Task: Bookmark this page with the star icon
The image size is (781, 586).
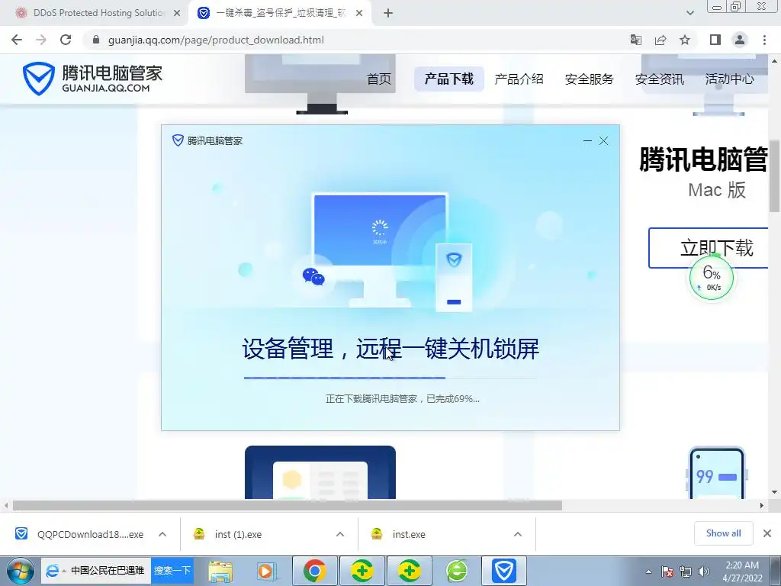Action: [x=685, y=40]
